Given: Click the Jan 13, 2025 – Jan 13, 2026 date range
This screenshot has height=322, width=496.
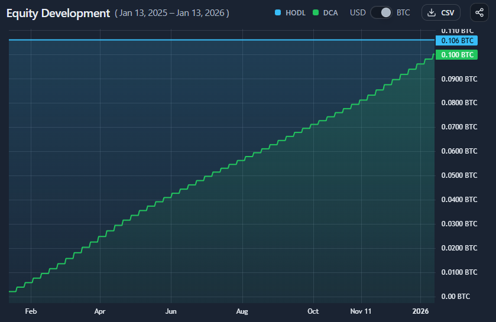Looking at the screenshot, I should tap(172, 13).
